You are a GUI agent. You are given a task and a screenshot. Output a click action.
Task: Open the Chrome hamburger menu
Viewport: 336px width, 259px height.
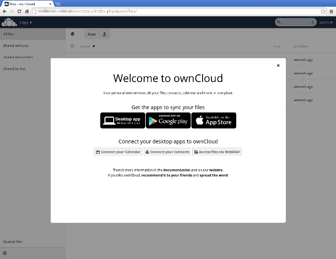pos(331,11)
